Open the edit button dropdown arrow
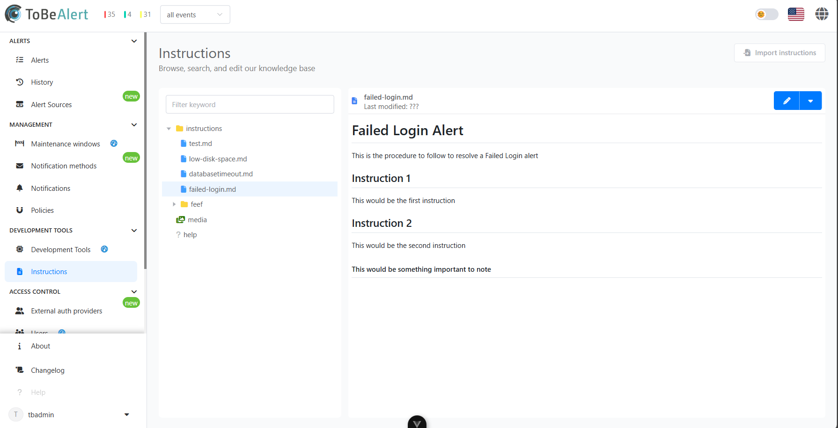838x428 pixels. tap(810, 101)
